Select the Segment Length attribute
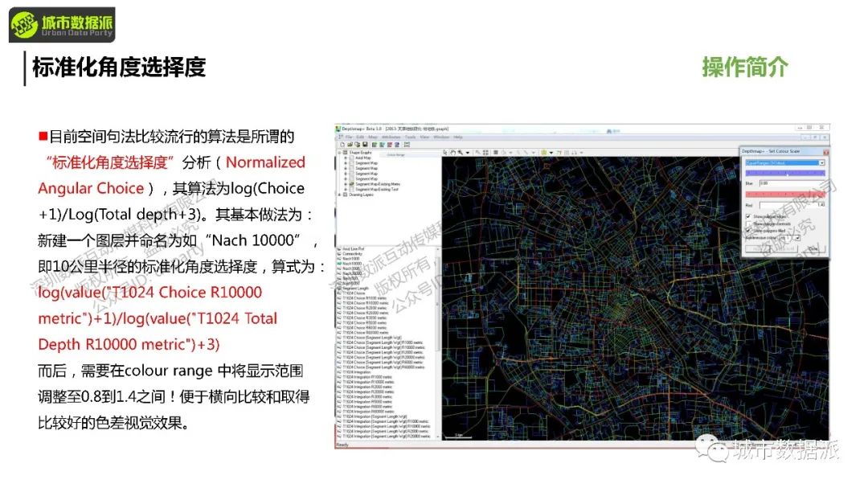This screenshot has width=868, height=488. 355,289
